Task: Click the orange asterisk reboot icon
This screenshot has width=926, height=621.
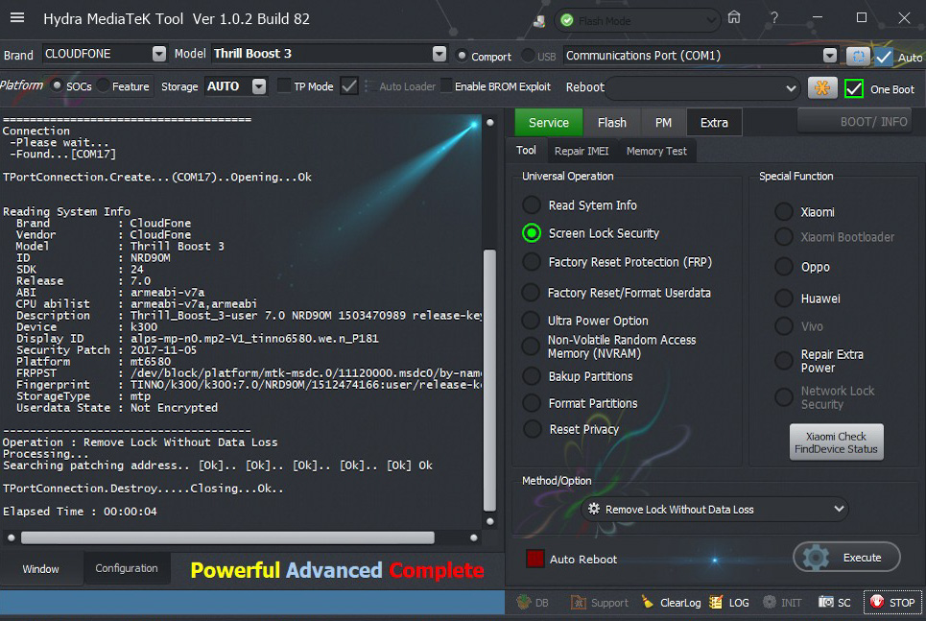Action: 822,87
